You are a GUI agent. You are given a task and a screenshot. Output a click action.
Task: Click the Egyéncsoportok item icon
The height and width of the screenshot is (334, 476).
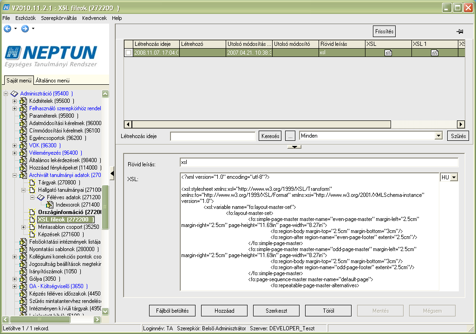23,138
